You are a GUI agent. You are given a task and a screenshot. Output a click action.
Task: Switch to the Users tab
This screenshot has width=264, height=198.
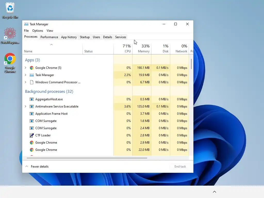(96, 37)
